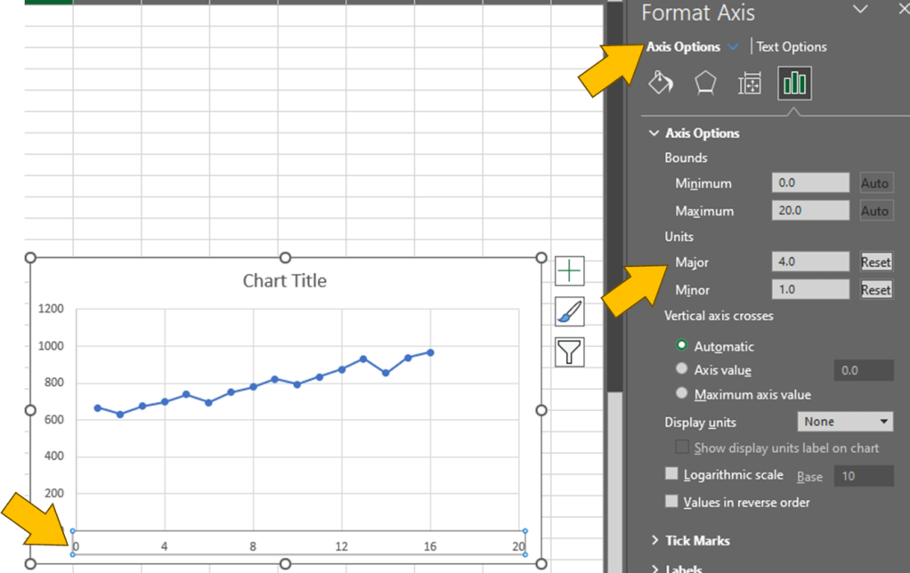Open Chart Styles paintbrush button

[569, 311]
